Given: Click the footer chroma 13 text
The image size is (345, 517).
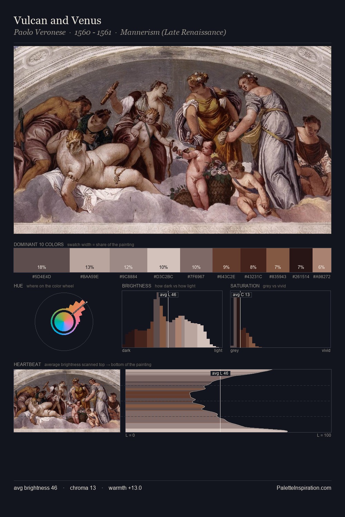Looking at the screenshot, I should point(83,488).
